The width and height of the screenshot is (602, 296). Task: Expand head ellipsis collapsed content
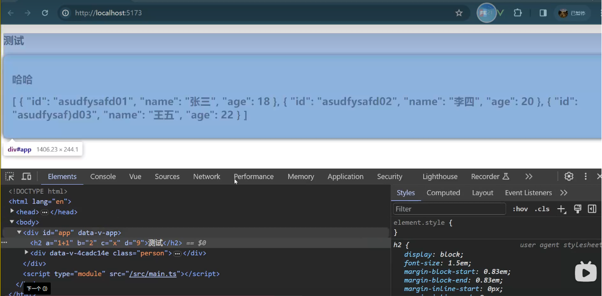click(x=45, y=212)
